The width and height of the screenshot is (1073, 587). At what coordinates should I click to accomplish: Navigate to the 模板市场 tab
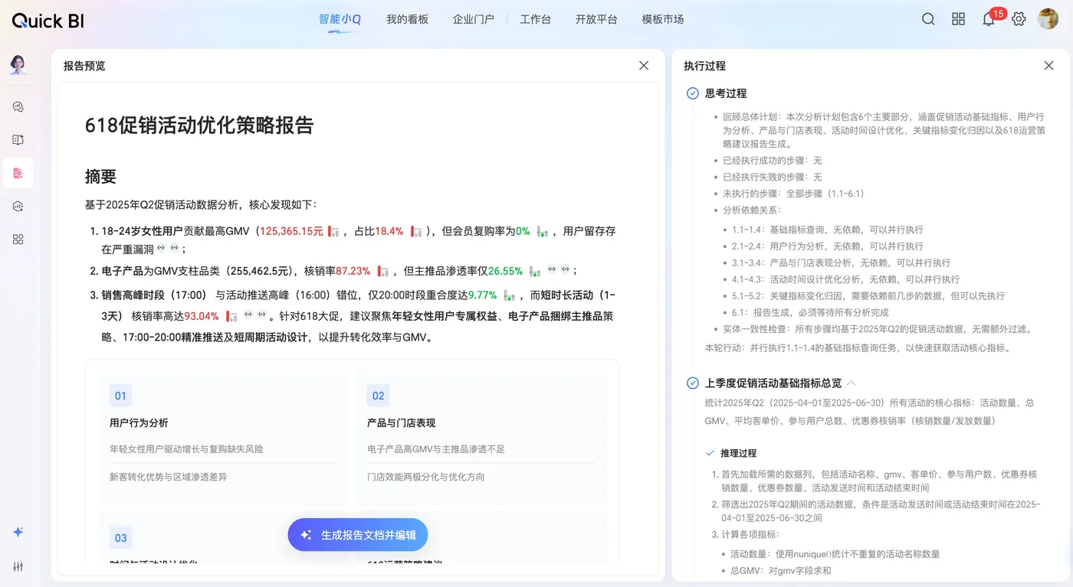[662, 19]
